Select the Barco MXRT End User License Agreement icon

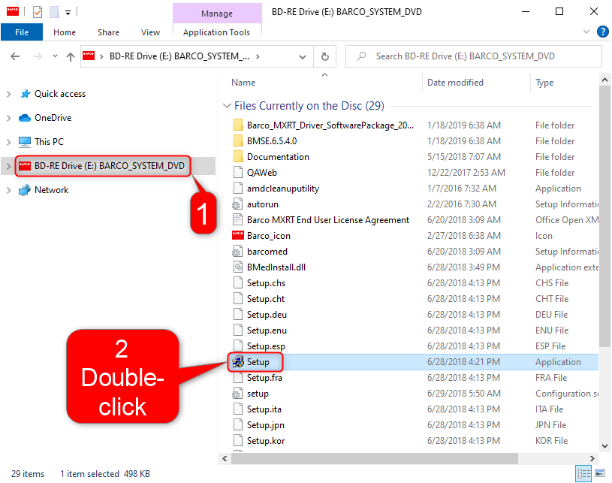point(237,220)
